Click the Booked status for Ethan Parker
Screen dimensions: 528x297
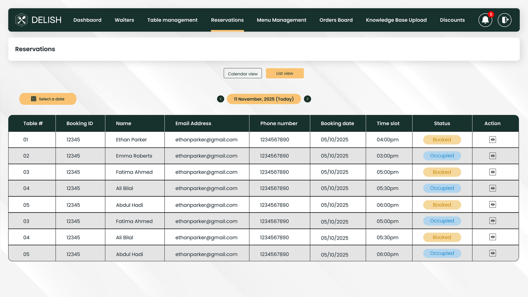coord(442,140)
